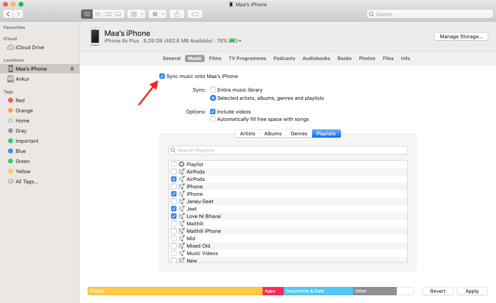
Task: Select Entire music library radio button
Action: (x=213, y=90)
